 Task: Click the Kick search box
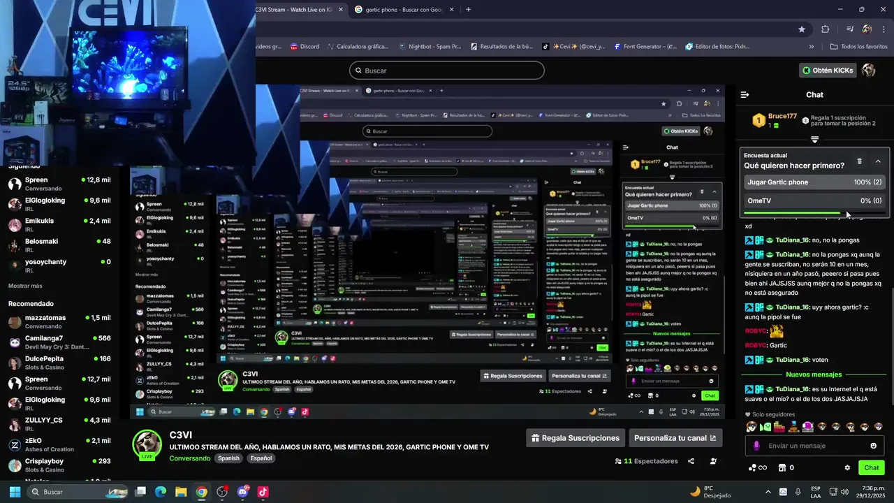[x=447, y=71]
